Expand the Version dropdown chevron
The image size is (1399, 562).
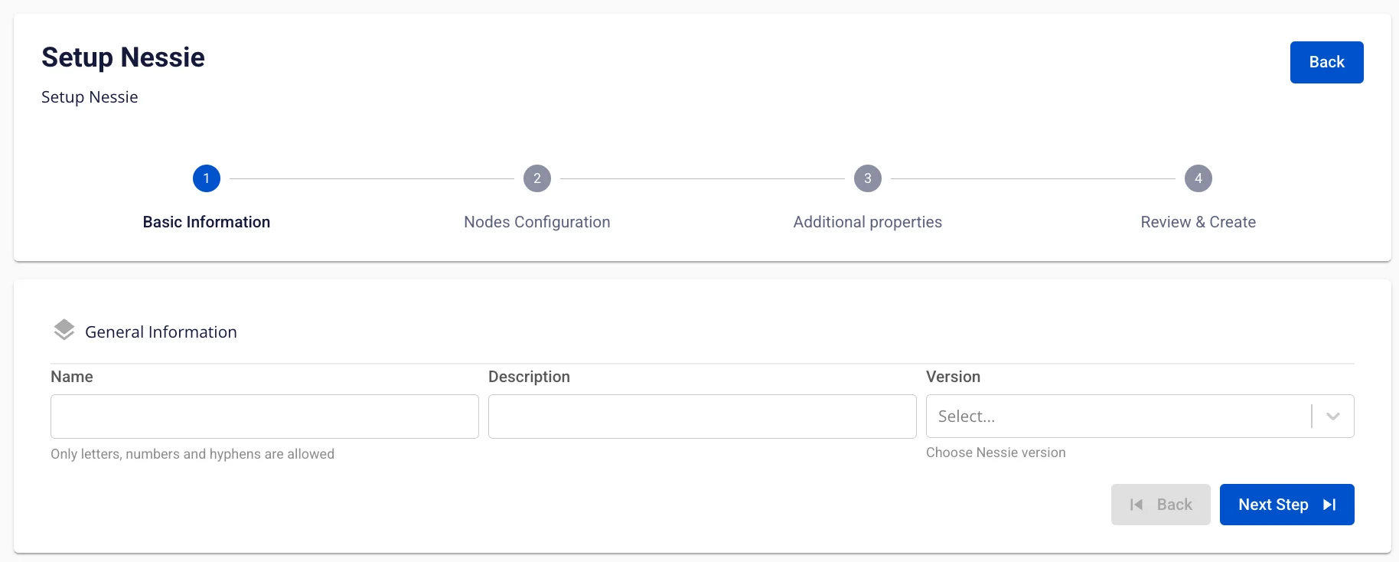click(x=1333, y=417)
